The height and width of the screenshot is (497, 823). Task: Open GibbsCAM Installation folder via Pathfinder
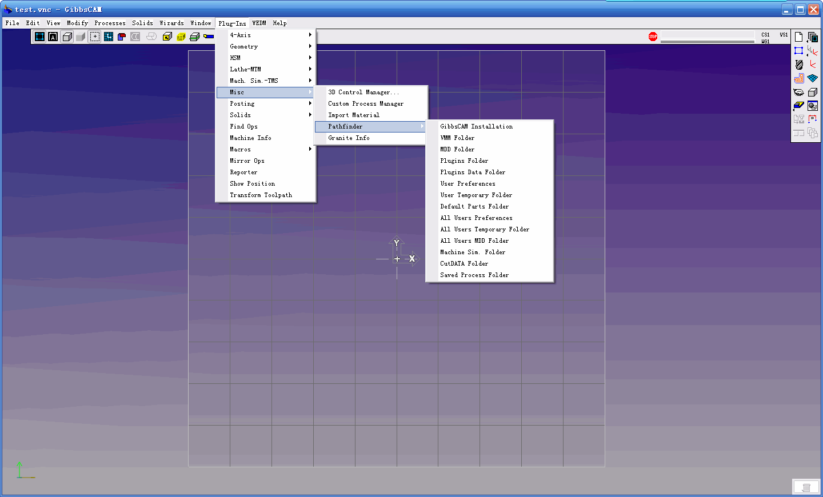490,126
